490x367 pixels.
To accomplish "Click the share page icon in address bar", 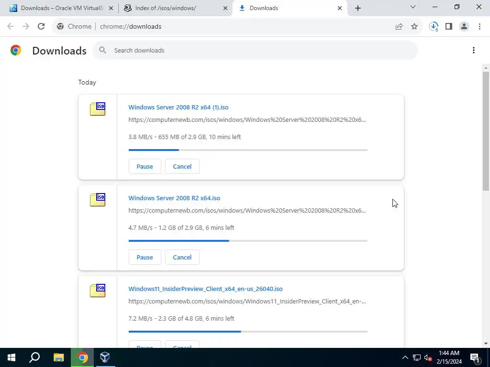I will click(x=399, y=27).
